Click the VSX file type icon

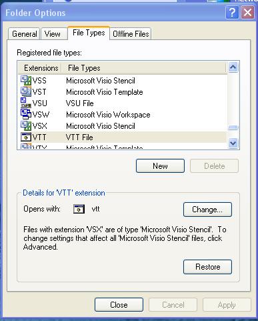(26, 125)
